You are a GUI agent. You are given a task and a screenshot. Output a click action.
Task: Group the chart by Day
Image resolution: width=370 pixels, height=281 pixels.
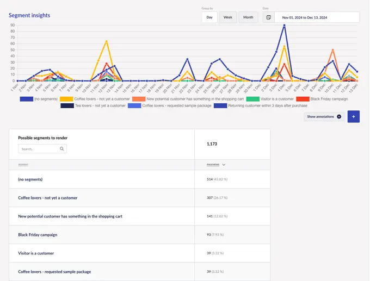(209, 17)
